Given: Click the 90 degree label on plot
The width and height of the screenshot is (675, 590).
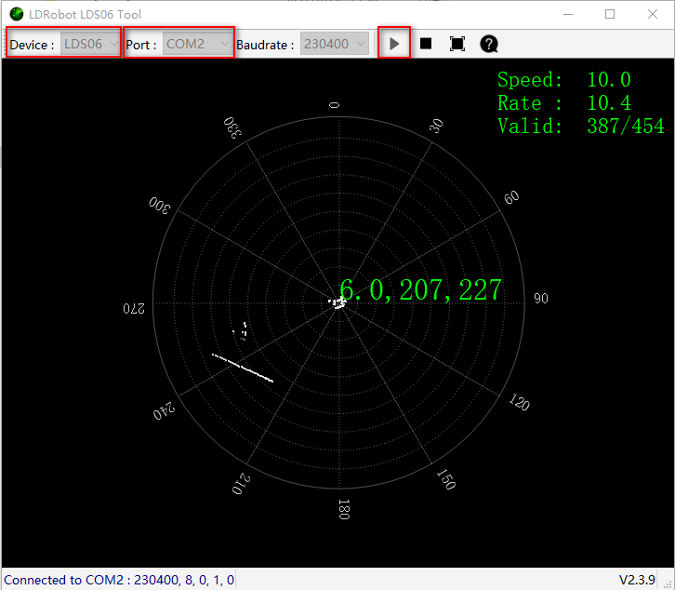Looking at the screenshot, I should pyautogui.click(x=541, y=298).
